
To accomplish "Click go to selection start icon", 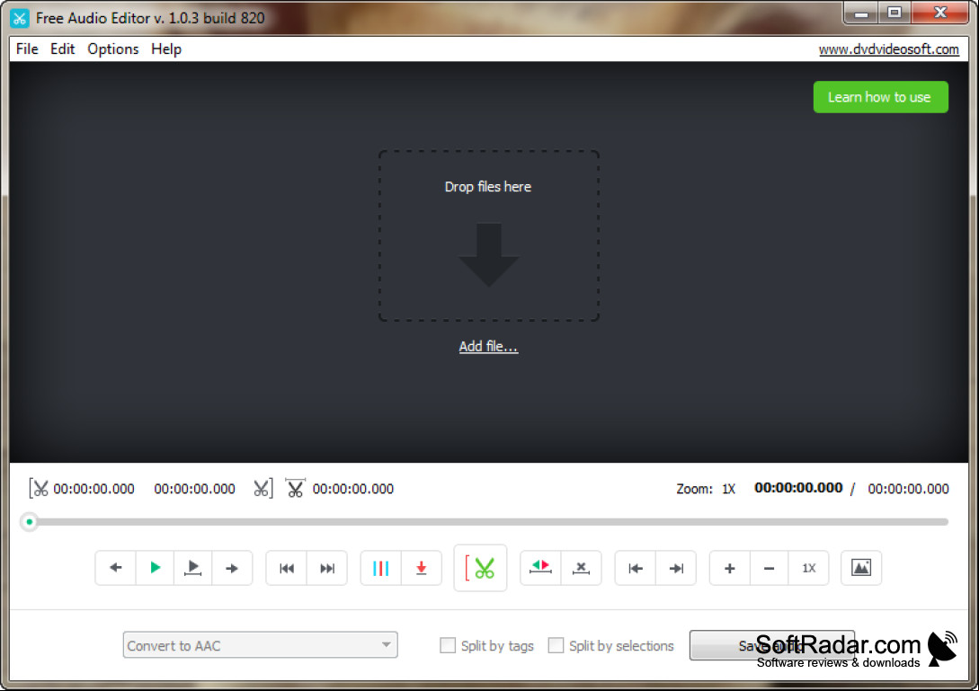I will 636,568.
